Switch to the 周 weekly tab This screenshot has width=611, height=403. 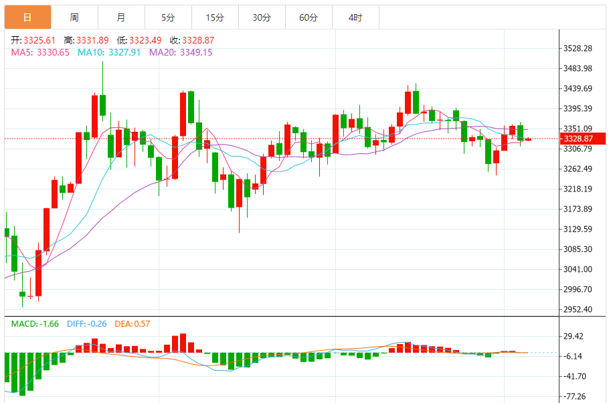(x=74, y=17)
